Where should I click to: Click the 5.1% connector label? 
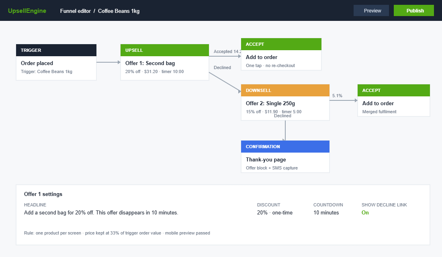[337, 96]
